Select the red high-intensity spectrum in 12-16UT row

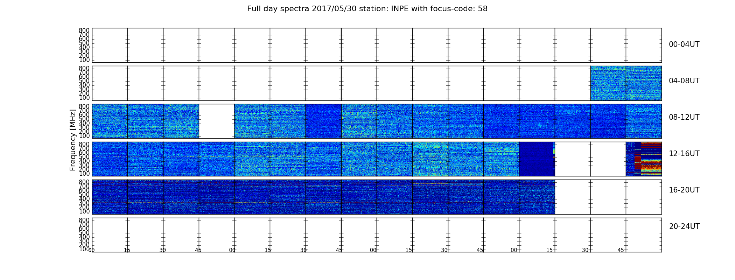[644, 159]
